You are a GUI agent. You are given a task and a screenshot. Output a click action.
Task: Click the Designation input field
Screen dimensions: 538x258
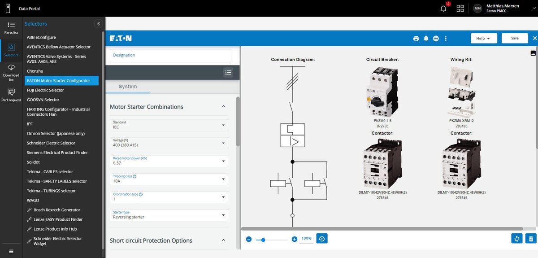[170, 55]
